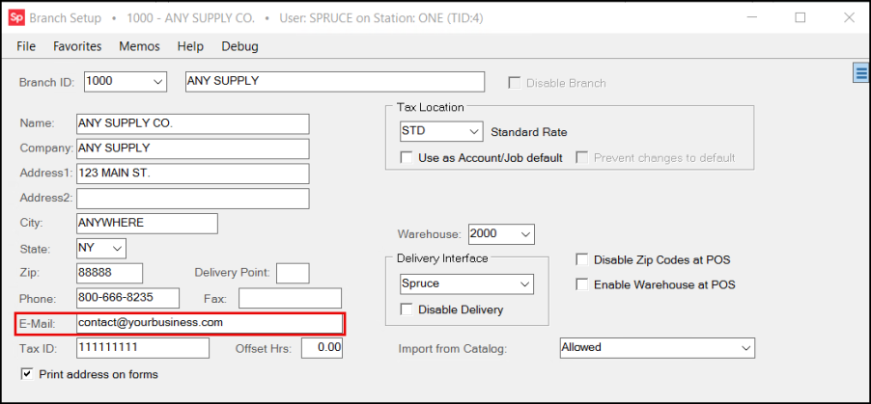The width and height of the screenshot is (871, 404).
Task: Enable Warehouse at POS checkbox
Action: tap(581, 284)
